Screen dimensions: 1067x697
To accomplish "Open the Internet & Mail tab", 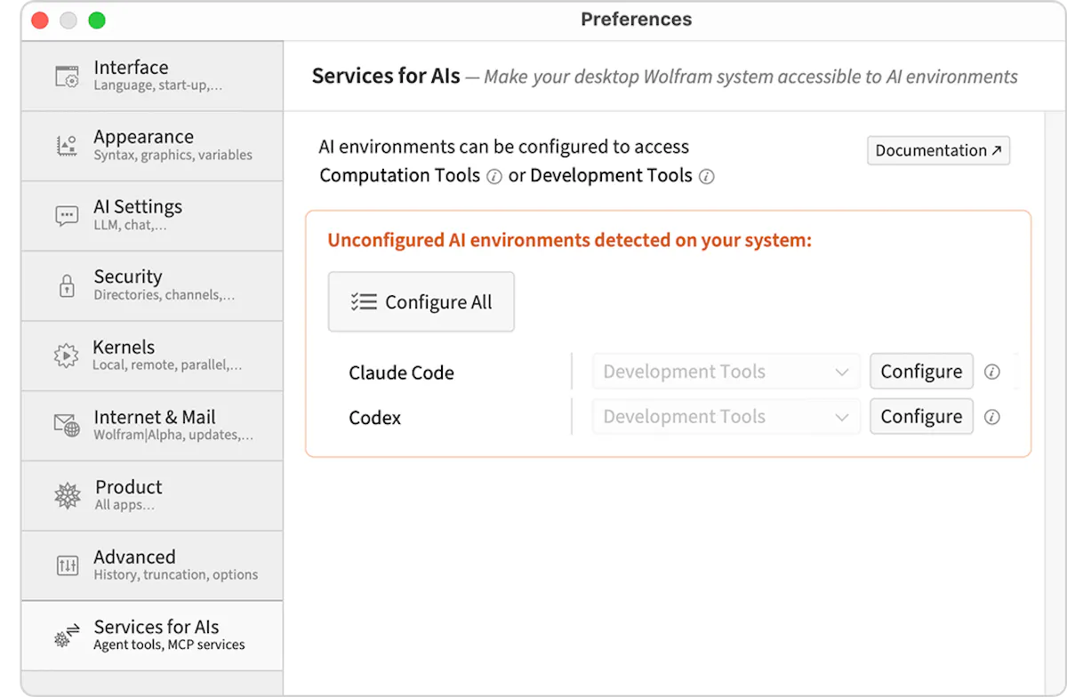I will [152, 426].
